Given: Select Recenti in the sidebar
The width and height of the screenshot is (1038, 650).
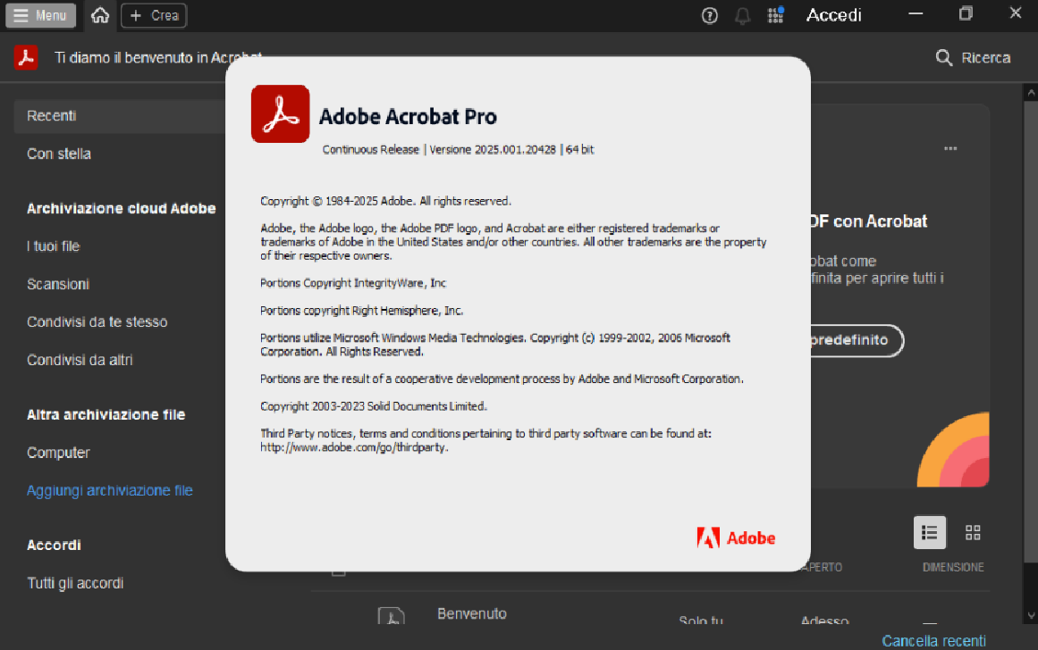Looking at the screenshot, I should pos(120,116).
